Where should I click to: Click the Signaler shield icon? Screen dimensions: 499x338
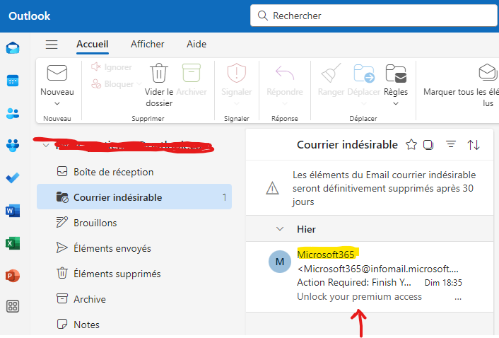(237, 73)
